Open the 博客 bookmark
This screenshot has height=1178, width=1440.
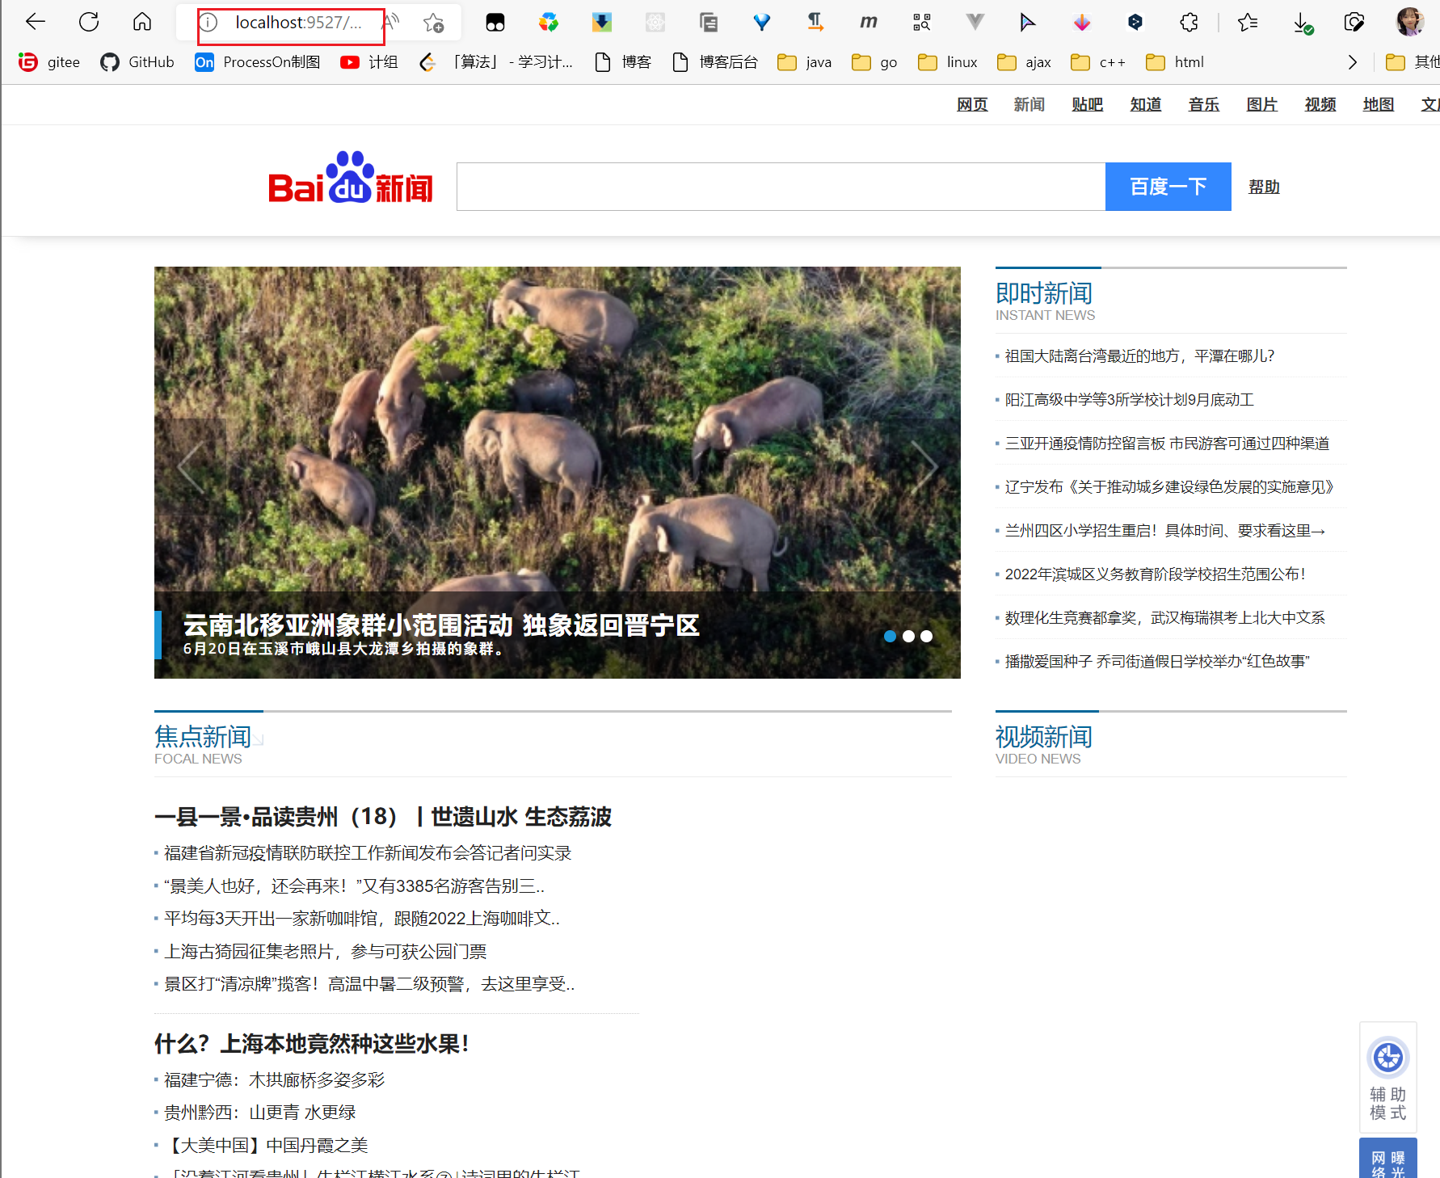coord(623,62)
